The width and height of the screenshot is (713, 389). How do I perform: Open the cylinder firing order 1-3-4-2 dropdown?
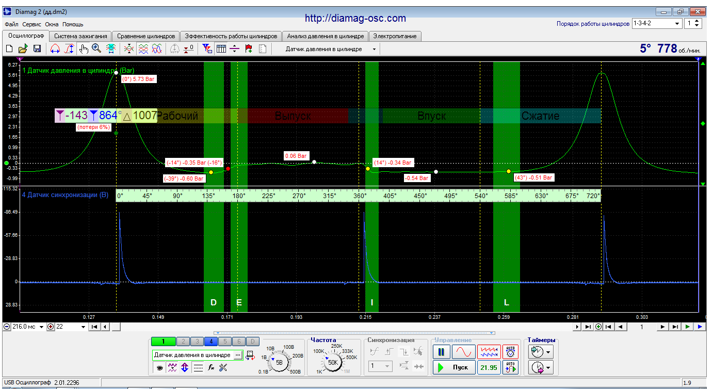tap(677, 23)
